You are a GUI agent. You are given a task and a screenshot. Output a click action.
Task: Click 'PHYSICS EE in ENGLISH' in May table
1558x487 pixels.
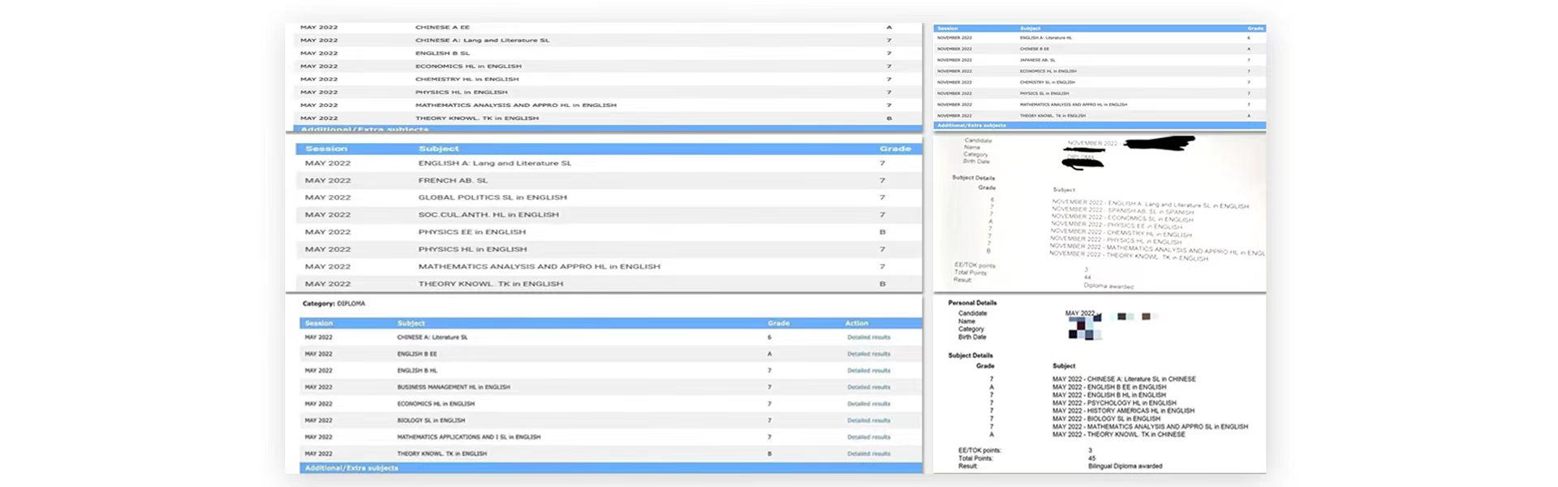pos(472,232)
